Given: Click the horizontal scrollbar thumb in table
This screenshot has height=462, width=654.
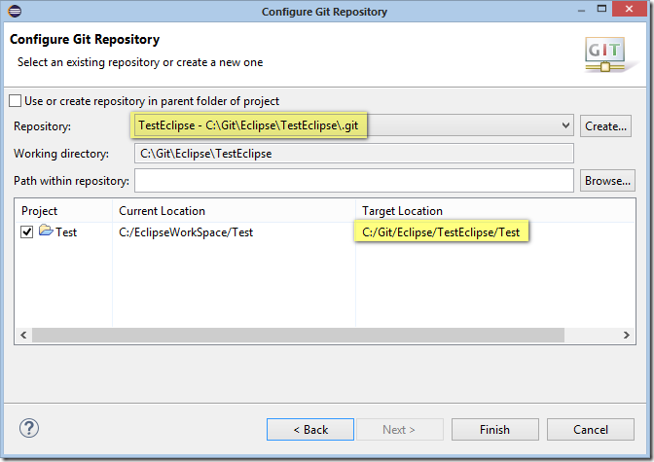Looking at the screenshot, I should [x=298, y=335].
